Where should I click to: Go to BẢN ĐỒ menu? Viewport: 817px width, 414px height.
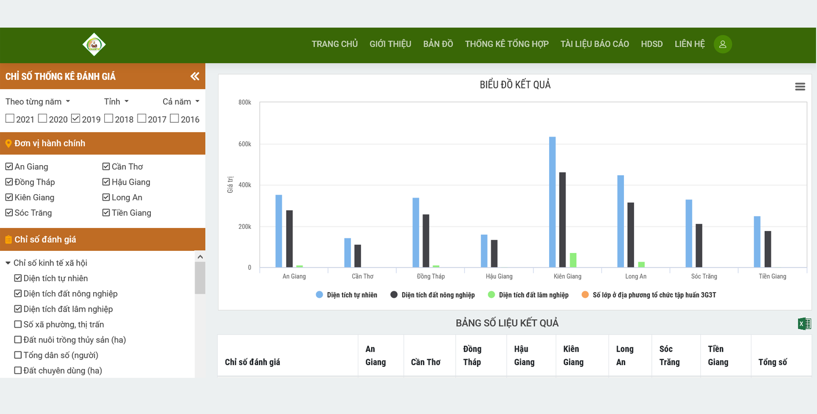438,44
